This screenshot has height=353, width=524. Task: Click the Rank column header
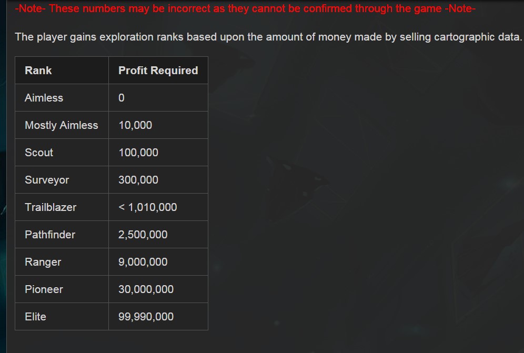pos(62,70)
